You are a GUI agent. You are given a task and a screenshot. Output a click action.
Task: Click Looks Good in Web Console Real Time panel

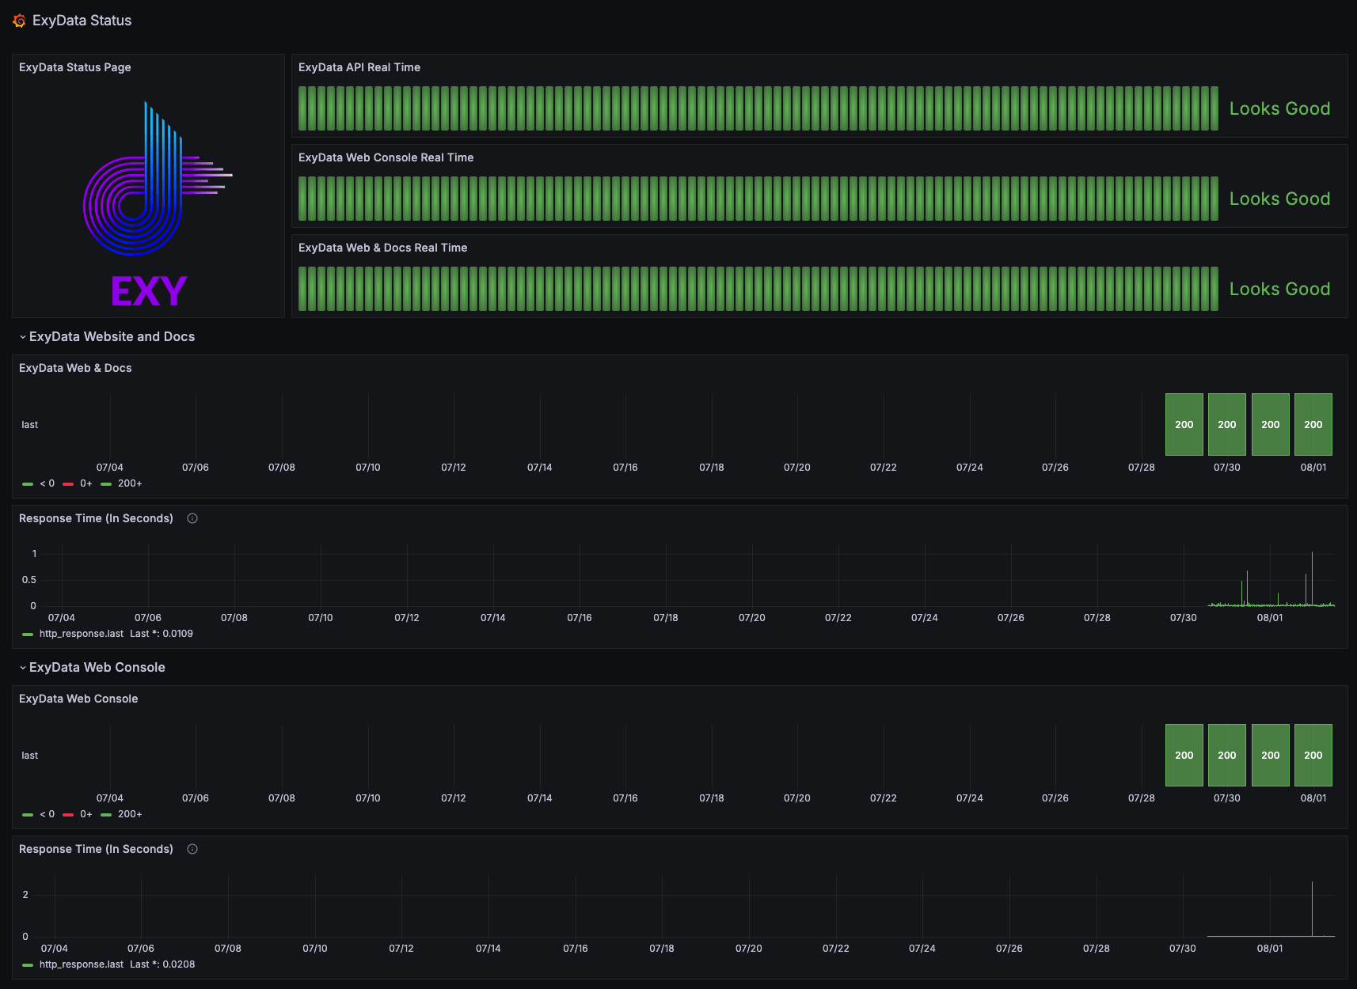tap(1279, 199)
